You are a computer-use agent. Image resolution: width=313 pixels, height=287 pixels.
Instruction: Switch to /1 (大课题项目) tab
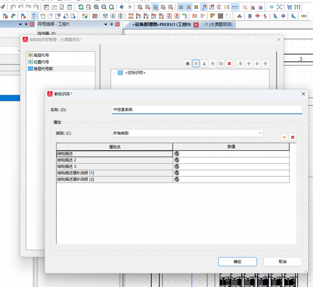click(x=218, y=25)
